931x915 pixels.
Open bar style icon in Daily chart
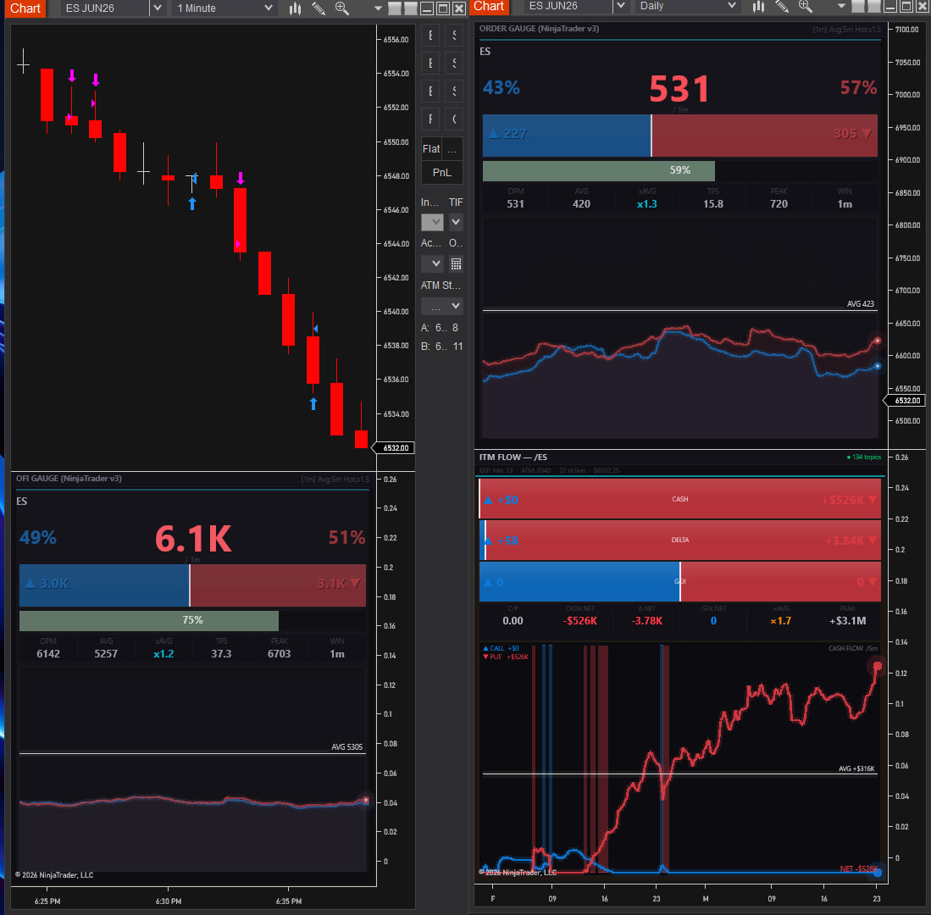(x=759, y=6)
